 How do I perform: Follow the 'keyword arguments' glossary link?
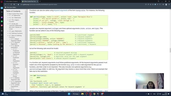point(61,10)
